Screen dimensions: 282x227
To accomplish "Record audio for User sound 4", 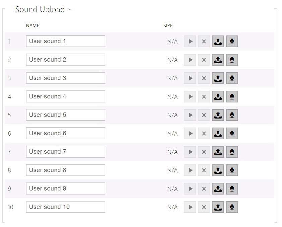I will tap(232, 96).
